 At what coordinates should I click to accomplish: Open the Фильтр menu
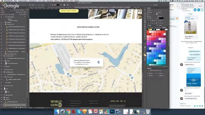[x=56, y=1]
